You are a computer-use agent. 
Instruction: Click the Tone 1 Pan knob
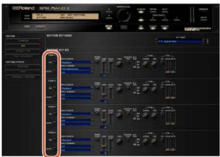pyautogui.click(x=119, y=63)
